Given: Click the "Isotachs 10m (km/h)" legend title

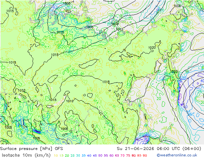Looking at the screenshot, I should pos(26,155).
